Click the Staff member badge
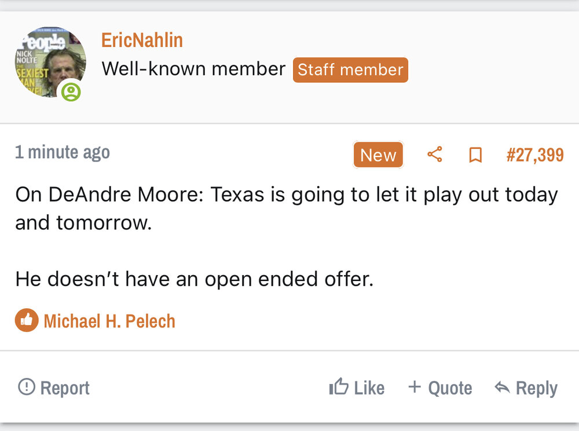579x431 pixels. [x=350, y=70]
